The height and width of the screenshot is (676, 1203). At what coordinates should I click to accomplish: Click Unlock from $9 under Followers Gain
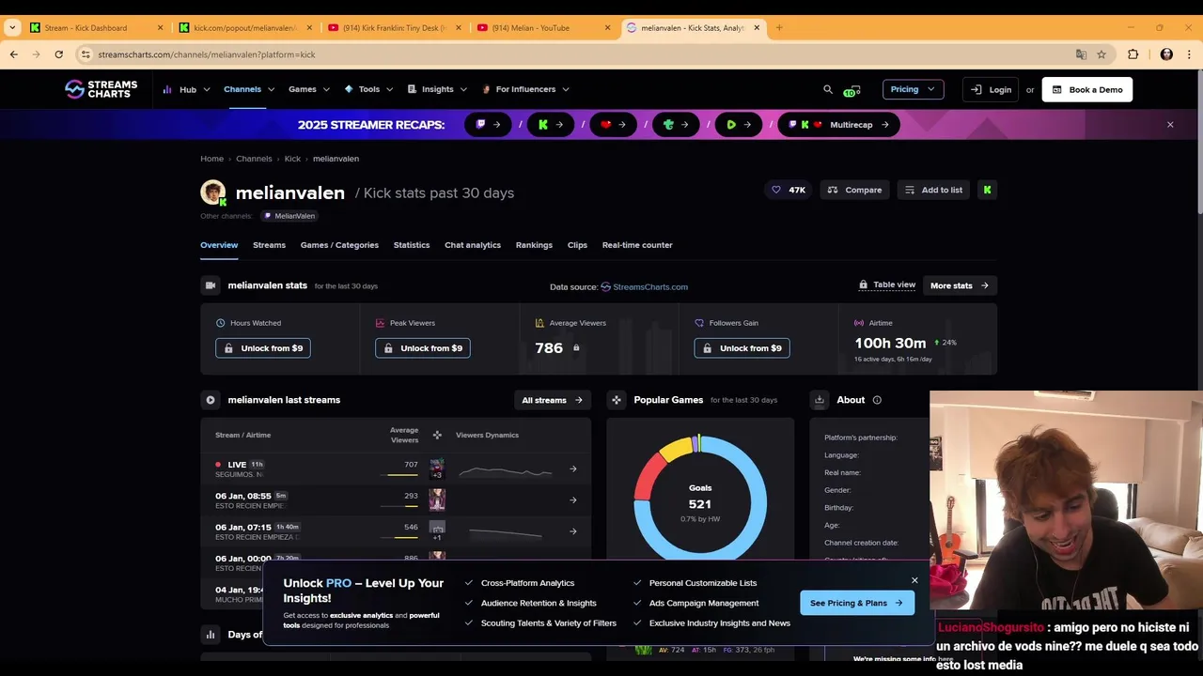(x=742, y=348)
